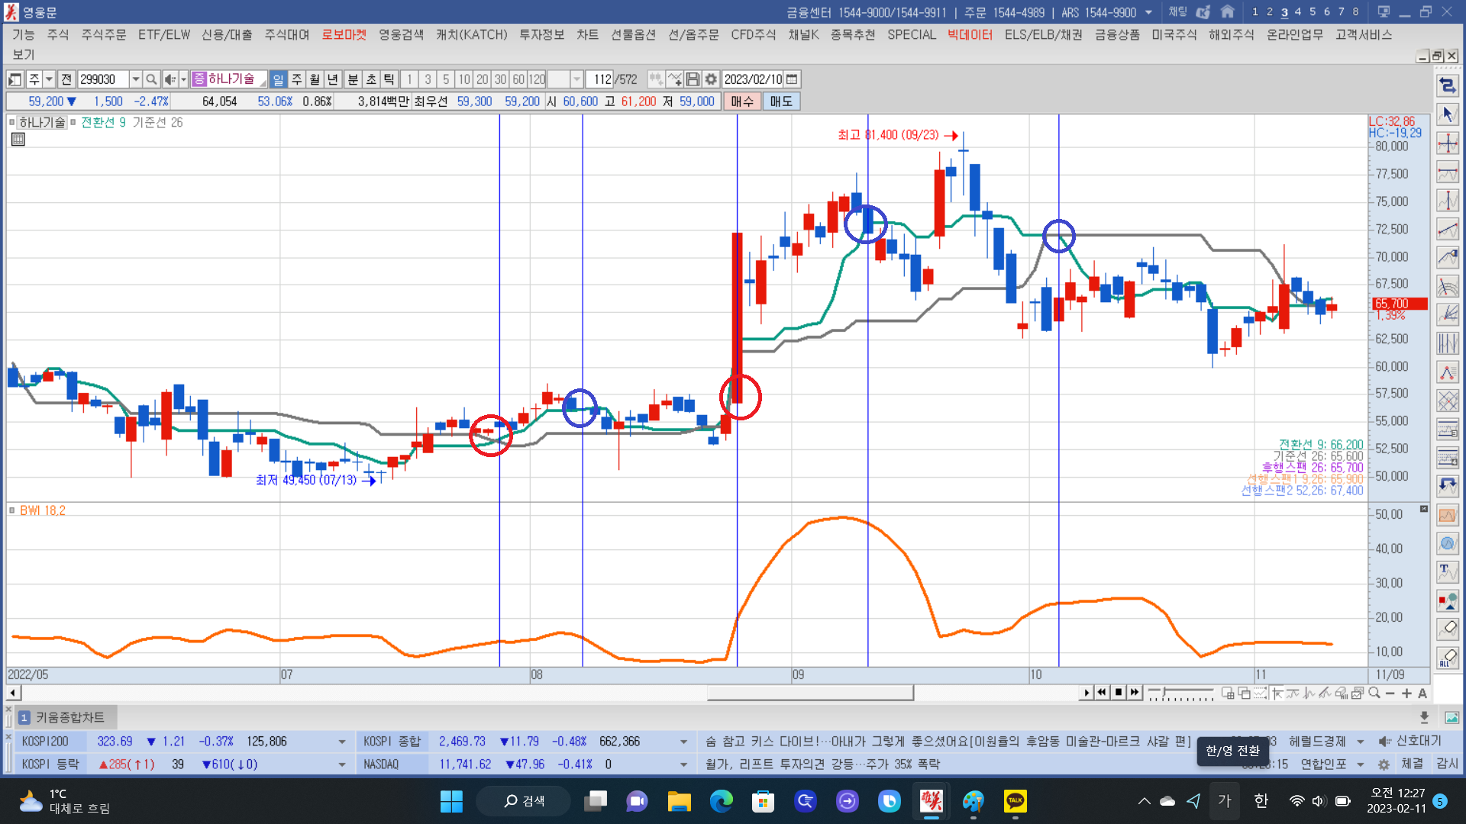Click the chart image capture icon

click(1451, 717)
